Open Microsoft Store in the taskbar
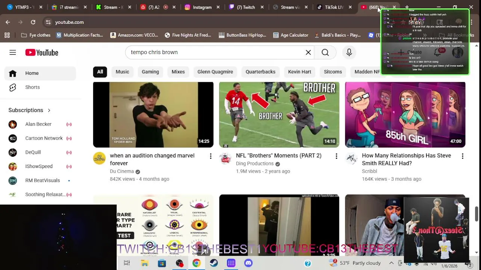This screenshot has height=270, width=481. (x=162, y=263)
